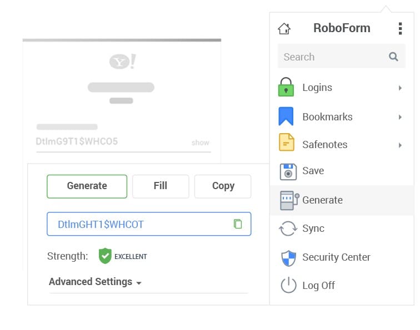Click the Log Off power icon
This screenshot has width=420, height=330.
click(288, 285)
